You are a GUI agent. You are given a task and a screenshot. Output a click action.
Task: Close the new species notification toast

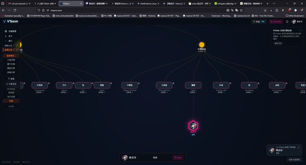point(299,147)
